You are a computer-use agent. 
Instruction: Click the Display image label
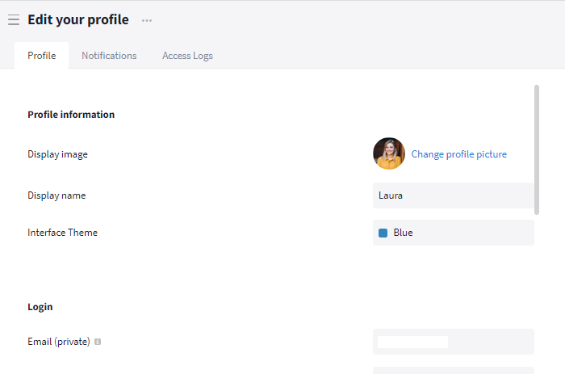(x=57, y=154)
